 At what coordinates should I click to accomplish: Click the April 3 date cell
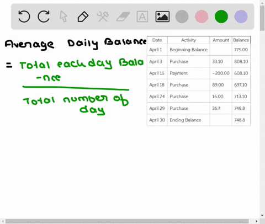pos(157,61)
